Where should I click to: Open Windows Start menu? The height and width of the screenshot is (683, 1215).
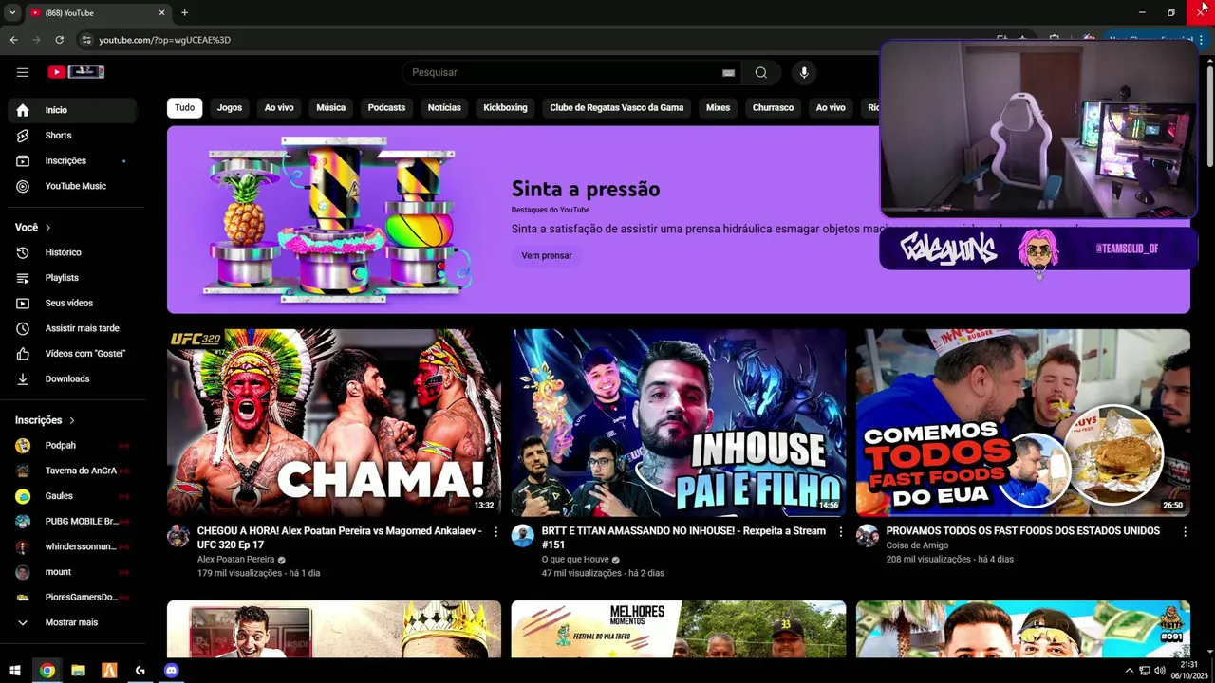coord(15,671)
